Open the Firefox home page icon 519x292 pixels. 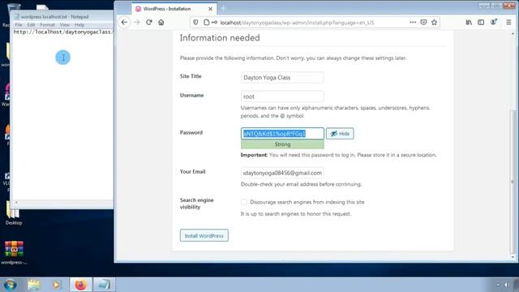click(161, 23)
